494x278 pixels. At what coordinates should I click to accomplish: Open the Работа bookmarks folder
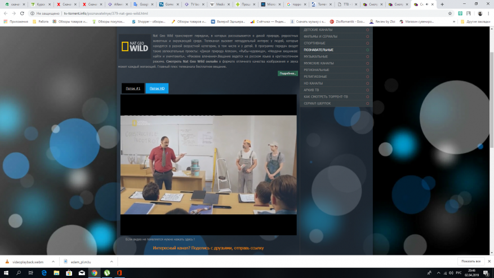tap(41, 21)
